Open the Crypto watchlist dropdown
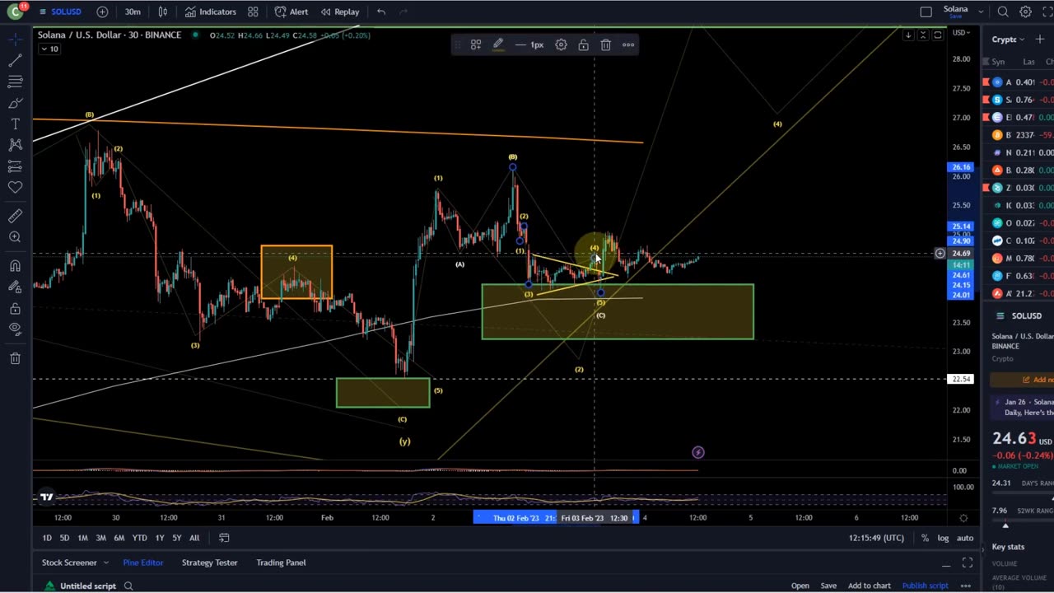1054x593 pixels. 1008,39
